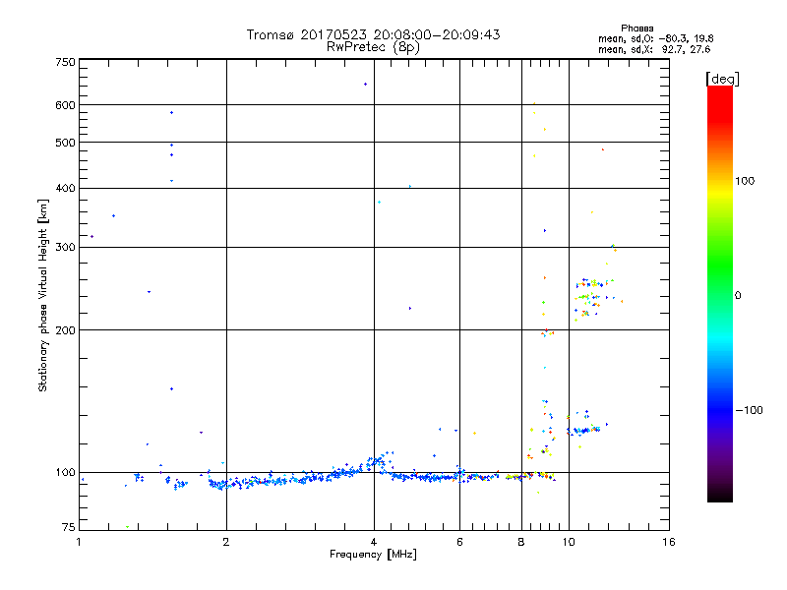Click the 'mean, sd,X: 92.7, 27.6' statistic
The image size is (787, 590).
[654, 49]
